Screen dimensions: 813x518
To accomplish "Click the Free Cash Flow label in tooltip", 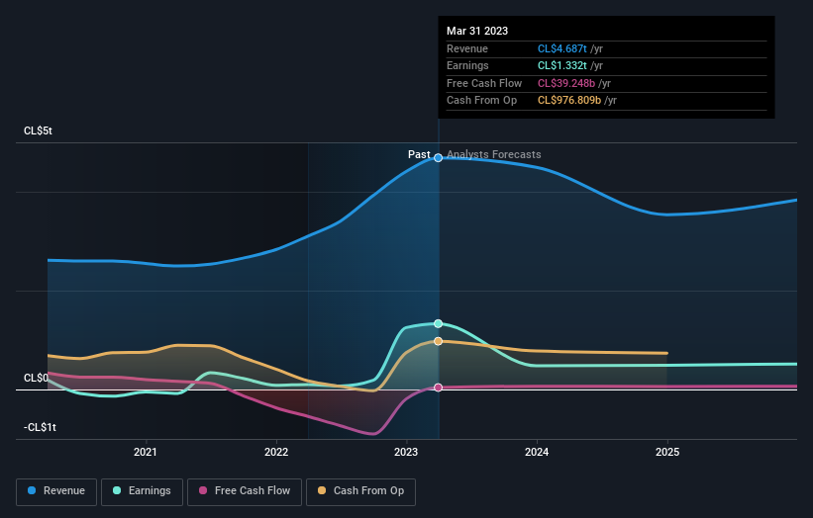I will click(x=484, y=83).
